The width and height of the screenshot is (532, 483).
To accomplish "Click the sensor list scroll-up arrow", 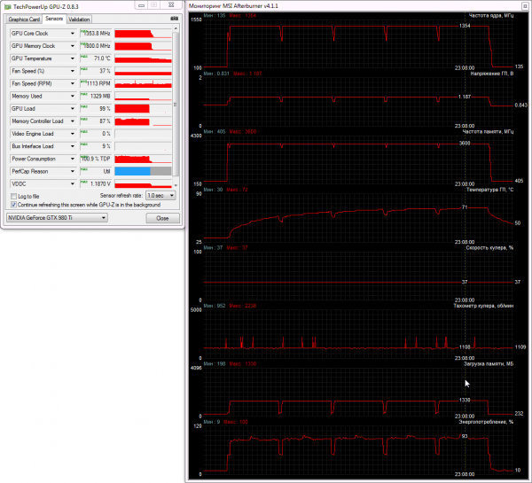I will point(176,28).
